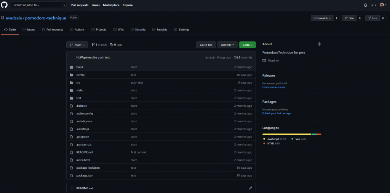Click the 0ac9214 commit hash
This screenshot has width=390, height=193.
(x=210, y=57)
